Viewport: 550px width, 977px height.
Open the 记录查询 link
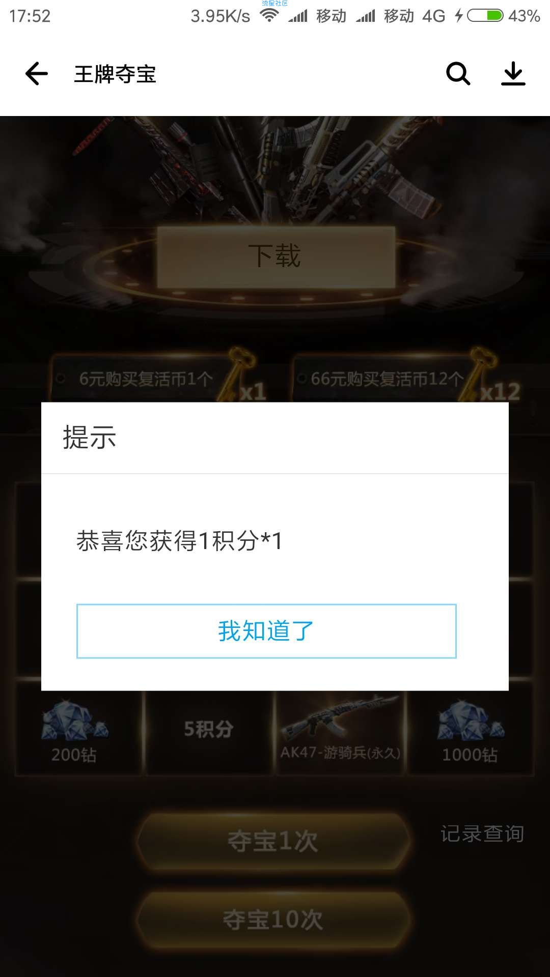[482, 834]
